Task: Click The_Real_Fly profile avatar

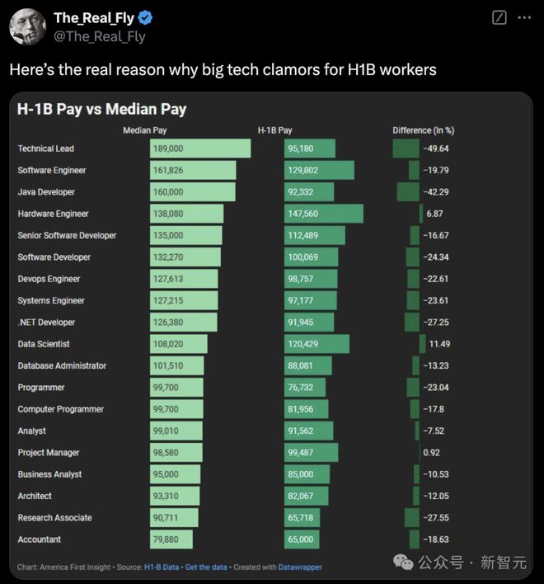Action: pyautogui.click(x=27, y=27)
